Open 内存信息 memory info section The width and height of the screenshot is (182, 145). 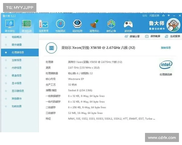[x=17, y=68]
